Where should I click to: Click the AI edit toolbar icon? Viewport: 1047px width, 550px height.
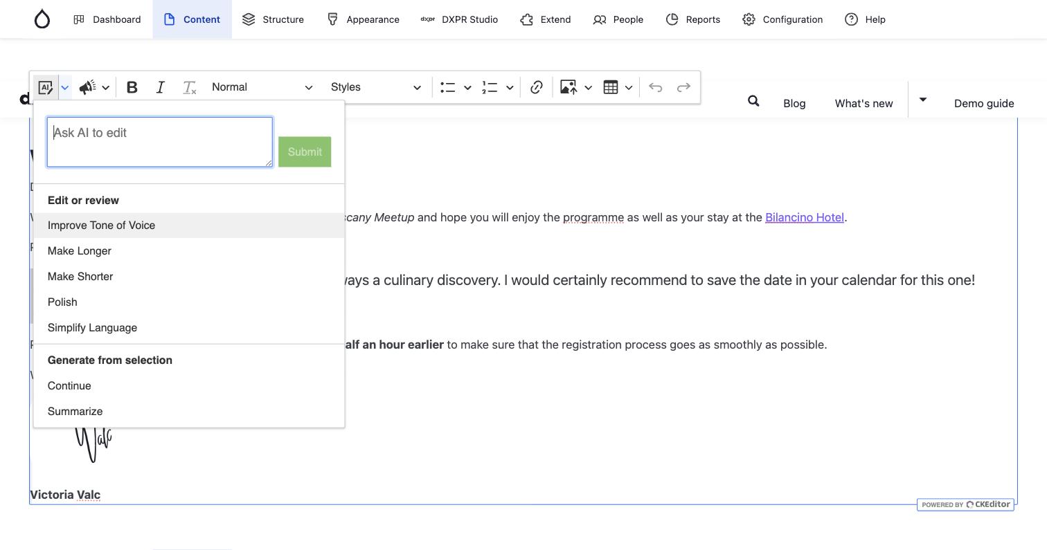(46, 87)
